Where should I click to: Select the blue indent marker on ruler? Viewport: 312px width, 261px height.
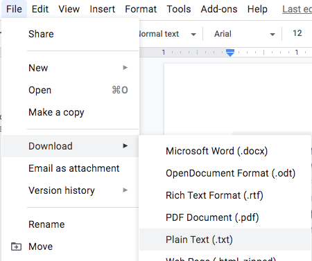(x=230, y=53)
